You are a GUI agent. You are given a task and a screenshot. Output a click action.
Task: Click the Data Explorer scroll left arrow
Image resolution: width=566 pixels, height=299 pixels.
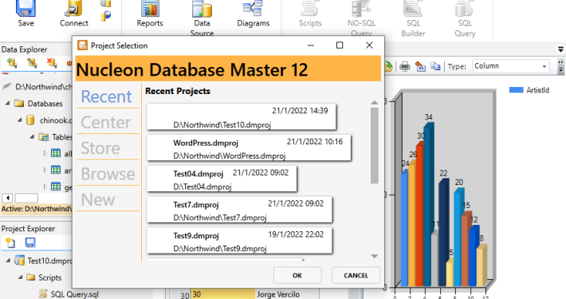8,198
